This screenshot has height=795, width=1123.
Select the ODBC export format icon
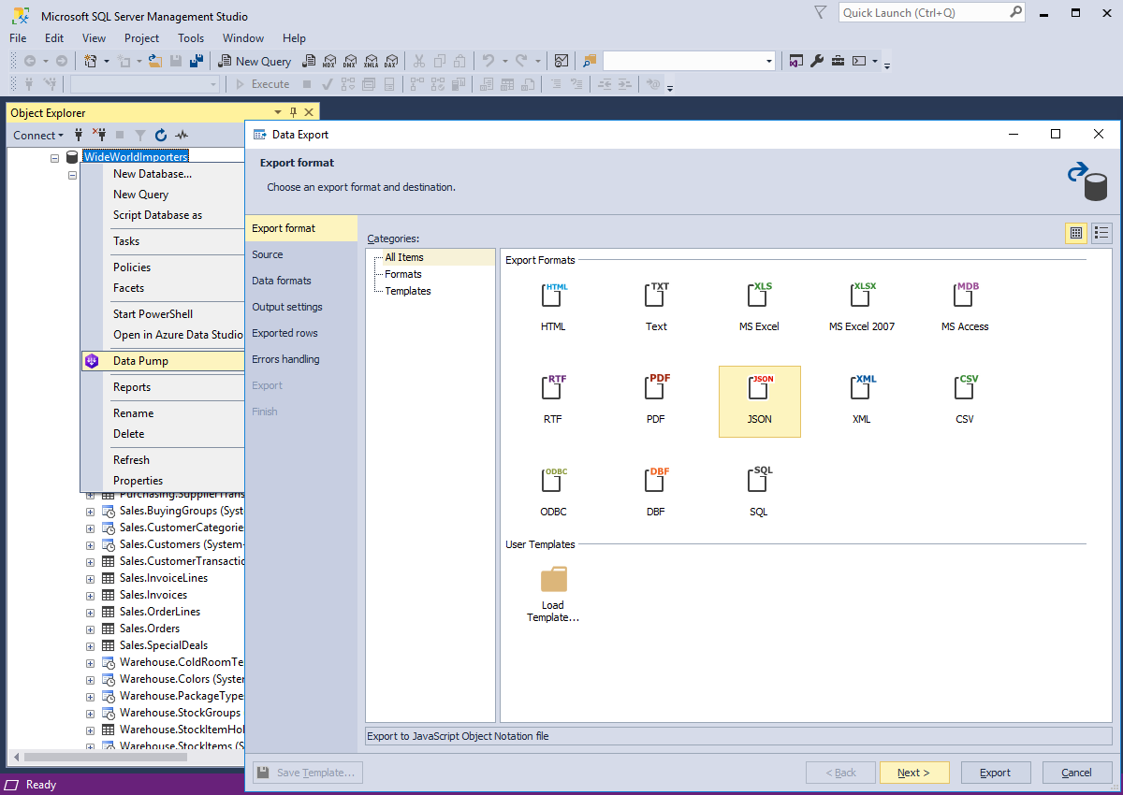pyautogui.click(x=553, y=481)
